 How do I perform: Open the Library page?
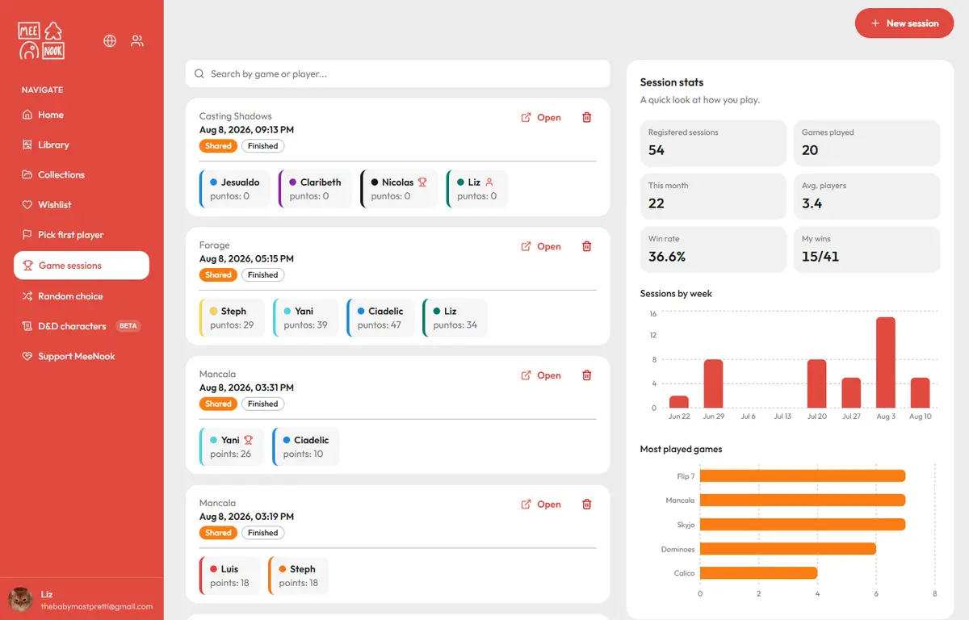click(x=82, y=145)
